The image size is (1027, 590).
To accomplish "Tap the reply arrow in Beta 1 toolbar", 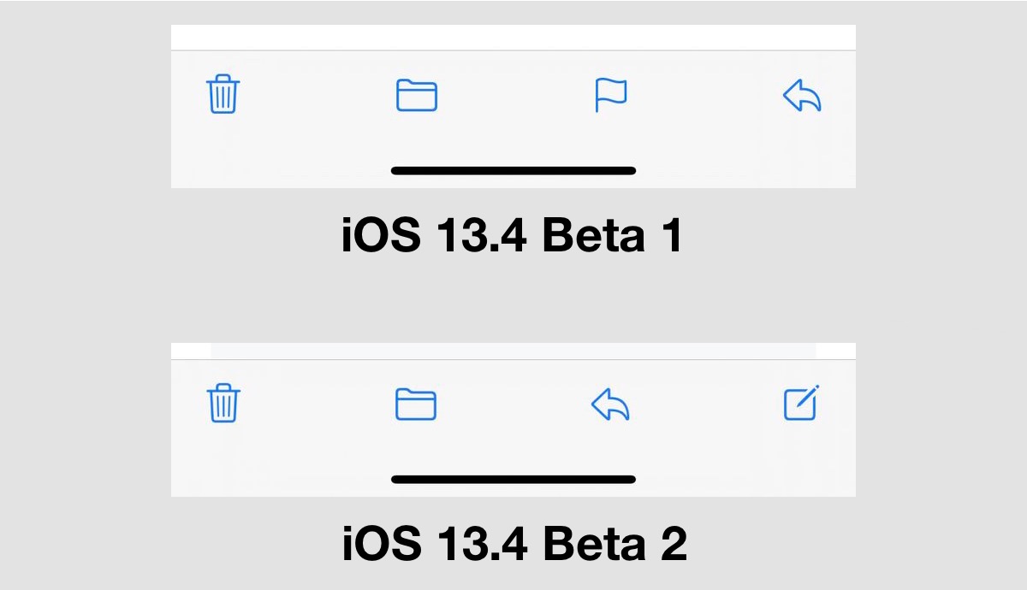I will (803, 95).
